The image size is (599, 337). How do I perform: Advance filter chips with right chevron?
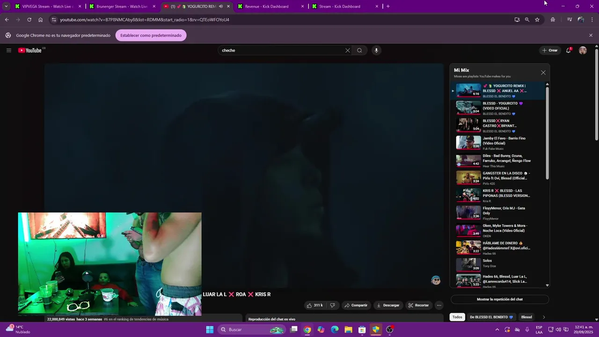[544, 317]
